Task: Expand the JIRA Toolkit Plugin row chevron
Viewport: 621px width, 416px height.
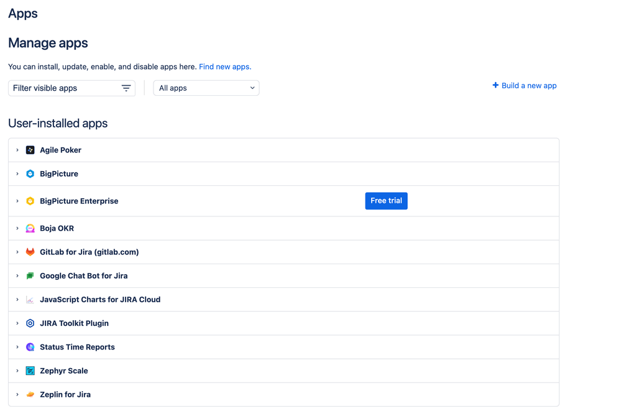Action: tap(17, 324)
